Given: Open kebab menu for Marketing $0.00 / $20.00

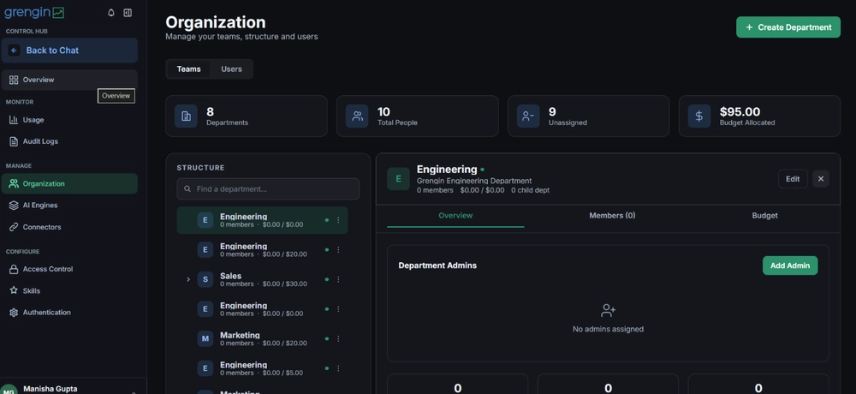Looking at the screenshot, I should [338, 339].
